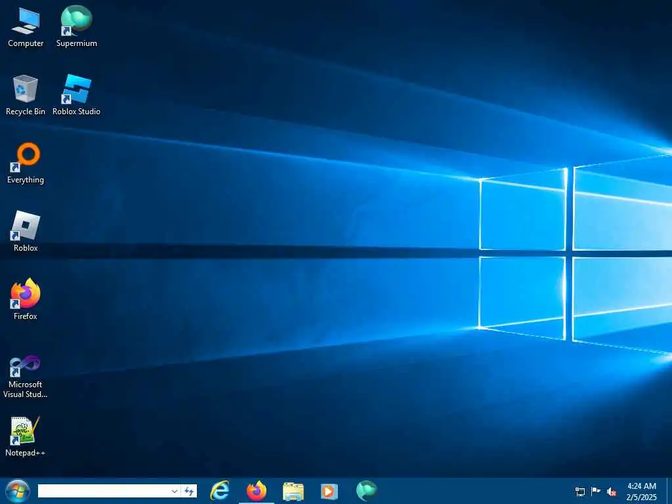This screenshot has height=504, width=672.
Task: Select the Computer desktop icon
Action: point(26,28)
